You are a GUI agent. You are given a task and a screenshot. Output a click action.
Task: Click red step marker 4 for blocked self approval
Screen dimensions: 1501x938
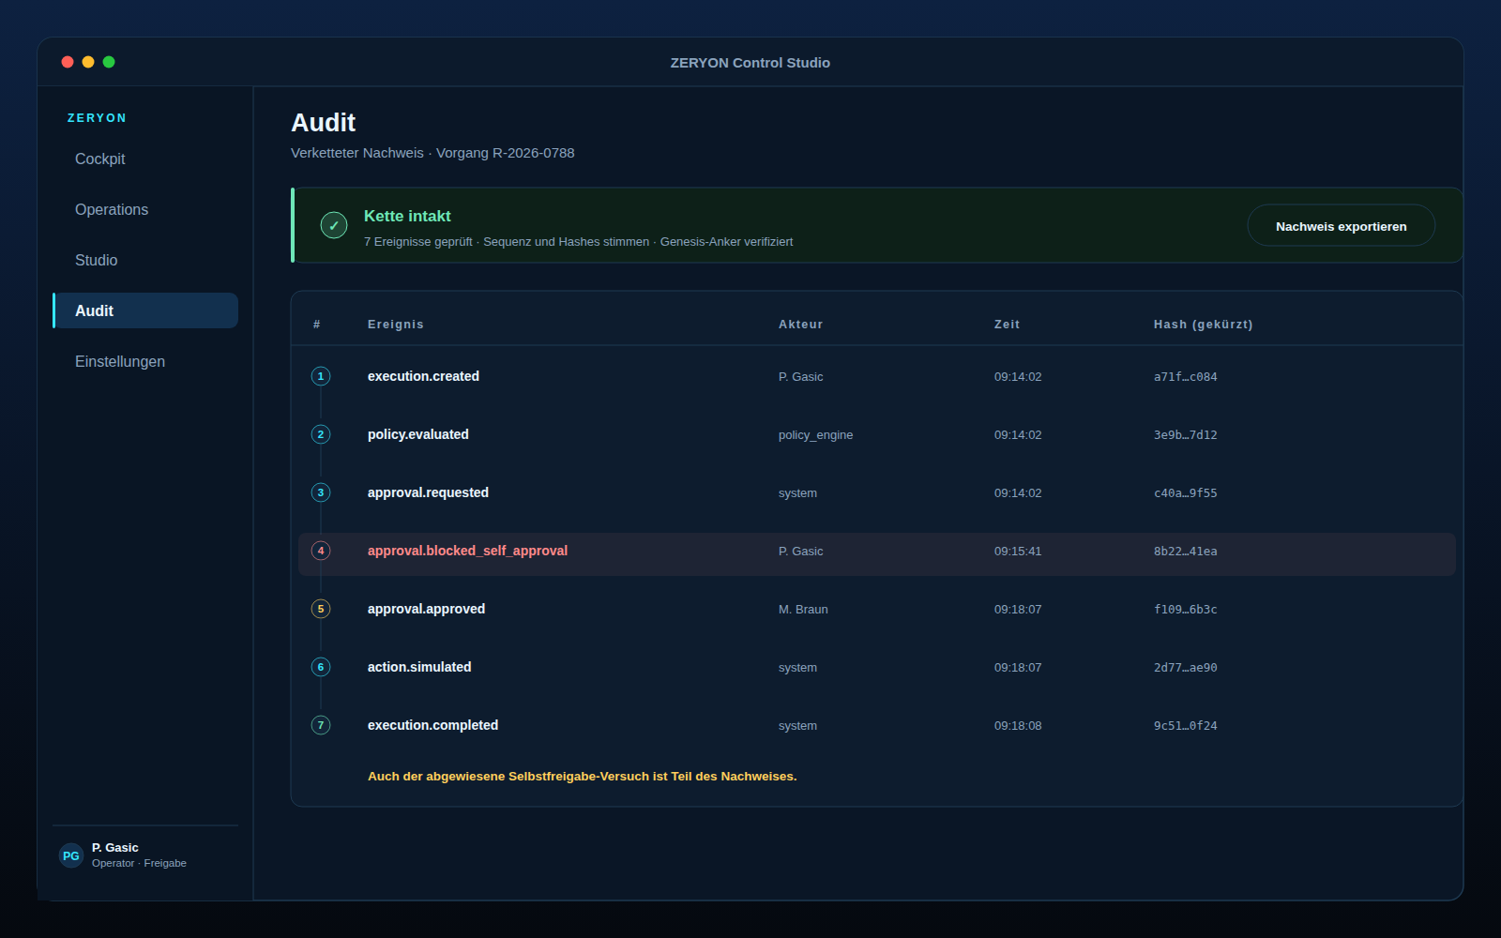tap(321, 551)
